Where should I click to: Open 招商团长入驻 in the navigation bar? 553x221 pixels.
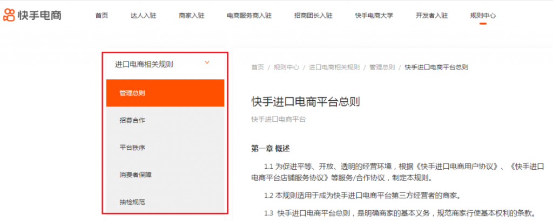pos(313,16)
